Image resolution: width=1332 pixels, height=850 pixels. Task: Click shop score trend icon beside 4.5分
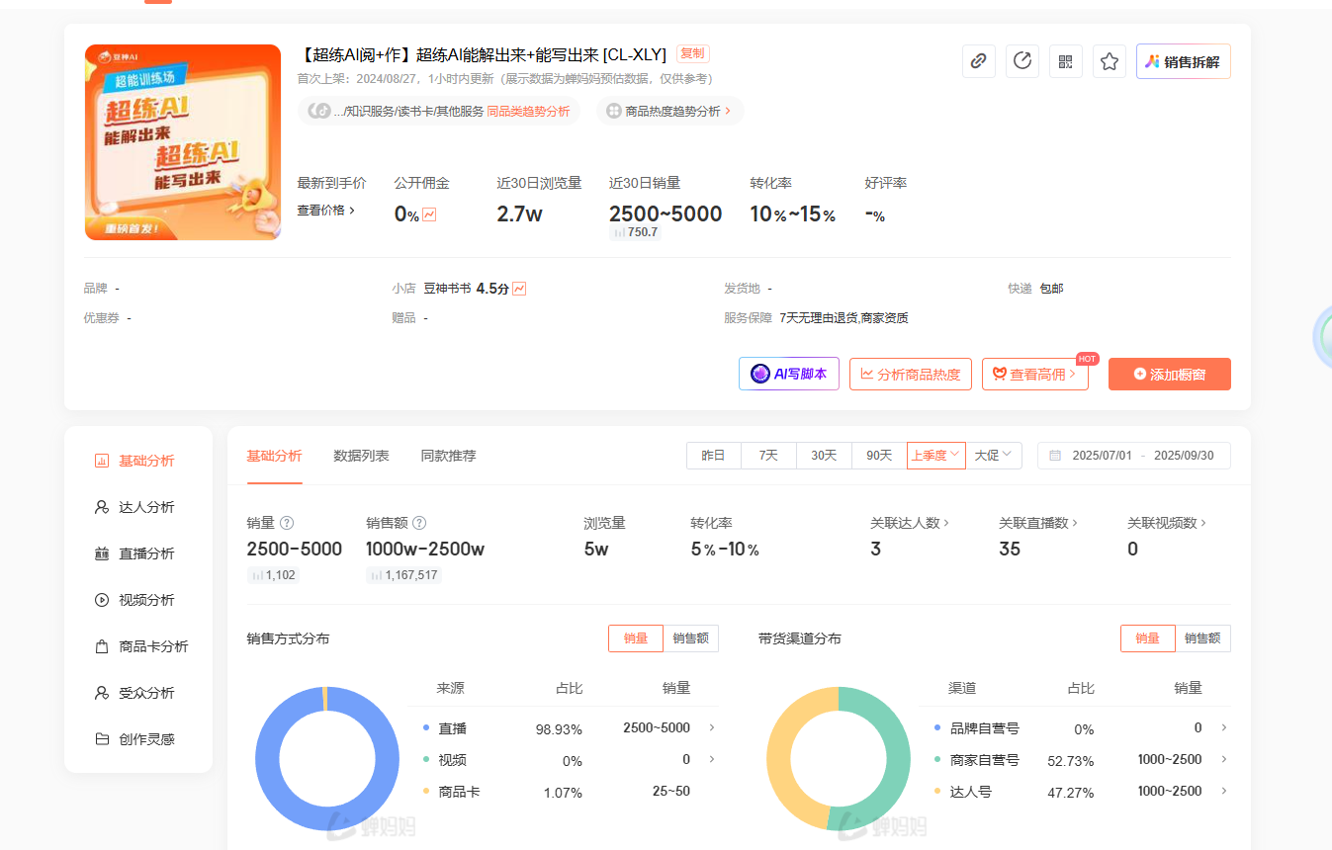click(x=519, y=289)
